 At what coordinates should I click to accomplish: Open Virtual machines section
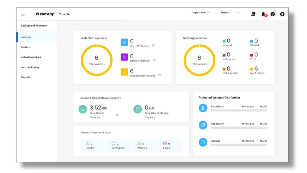pos(31,57)
